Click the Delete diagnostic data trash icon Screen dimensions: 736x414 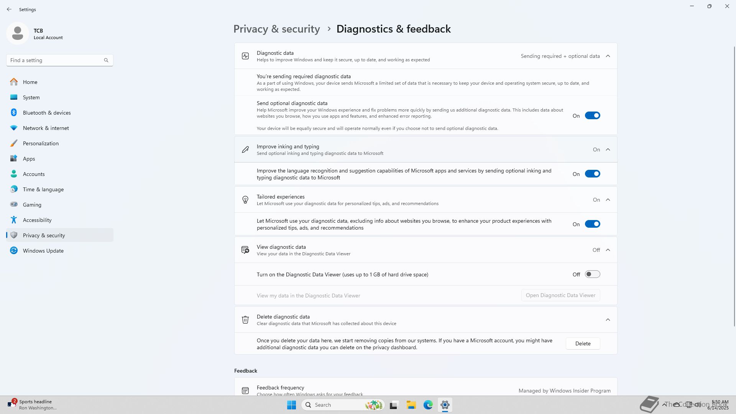click(x=245, y=320)
